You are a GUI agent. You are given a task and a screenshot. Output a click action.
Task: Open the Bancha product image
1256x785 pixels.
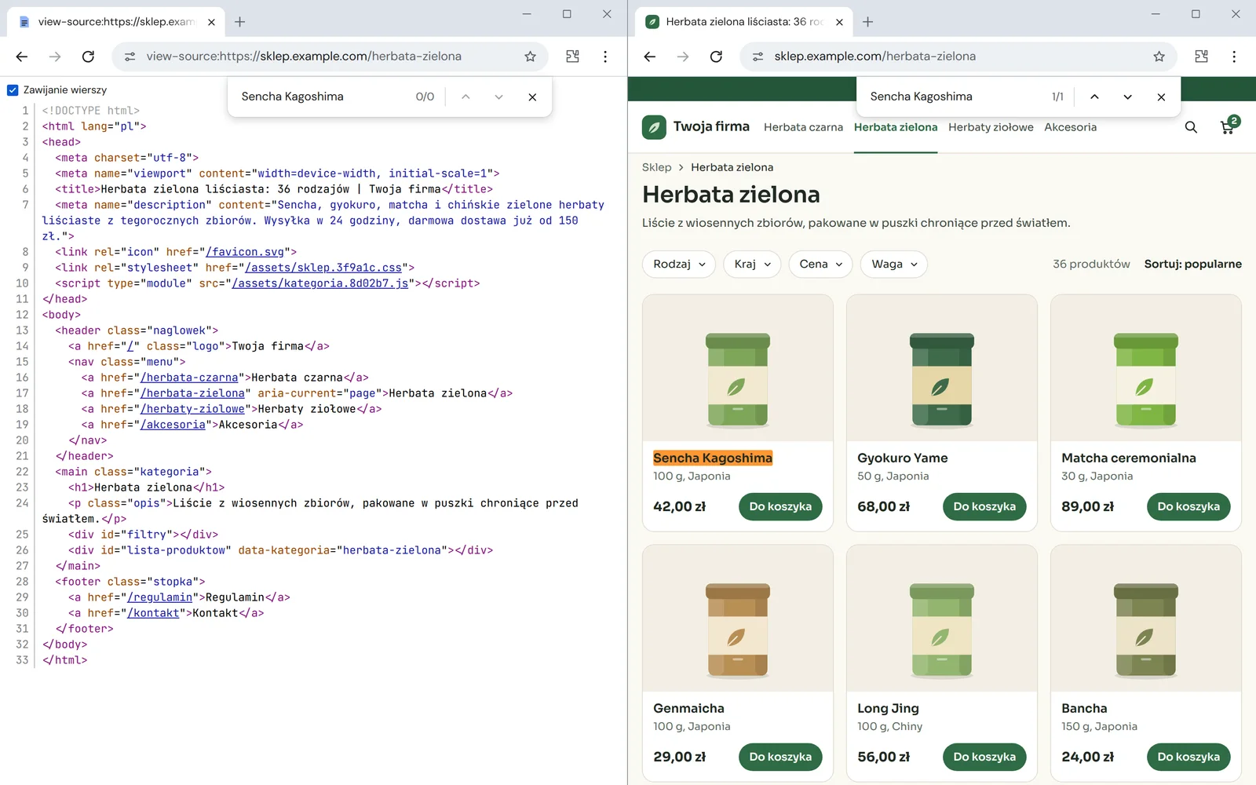[x=1146, y=619]
